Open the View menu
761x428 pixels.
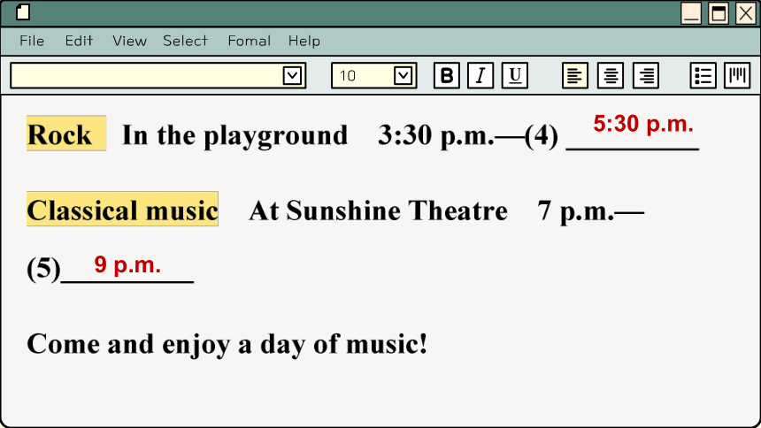pyautogui.click(x=129, y=41)
